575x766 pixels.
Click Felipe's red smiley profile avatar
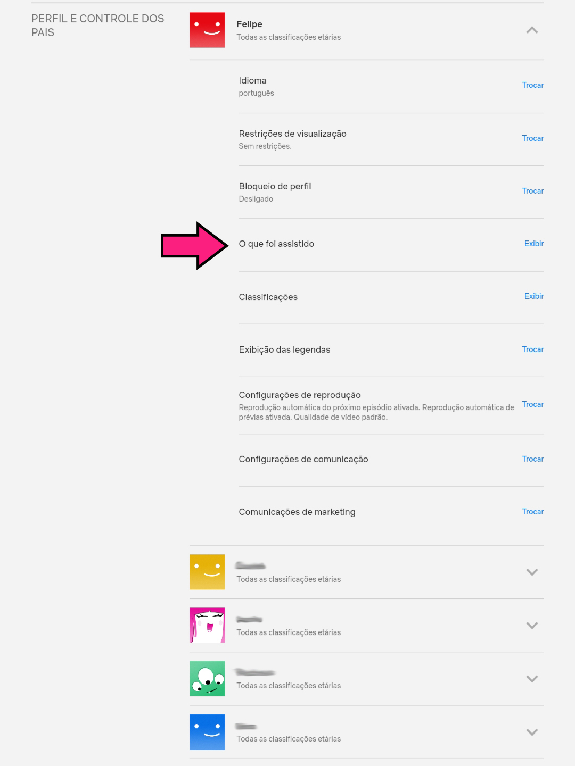pos(207,30)
